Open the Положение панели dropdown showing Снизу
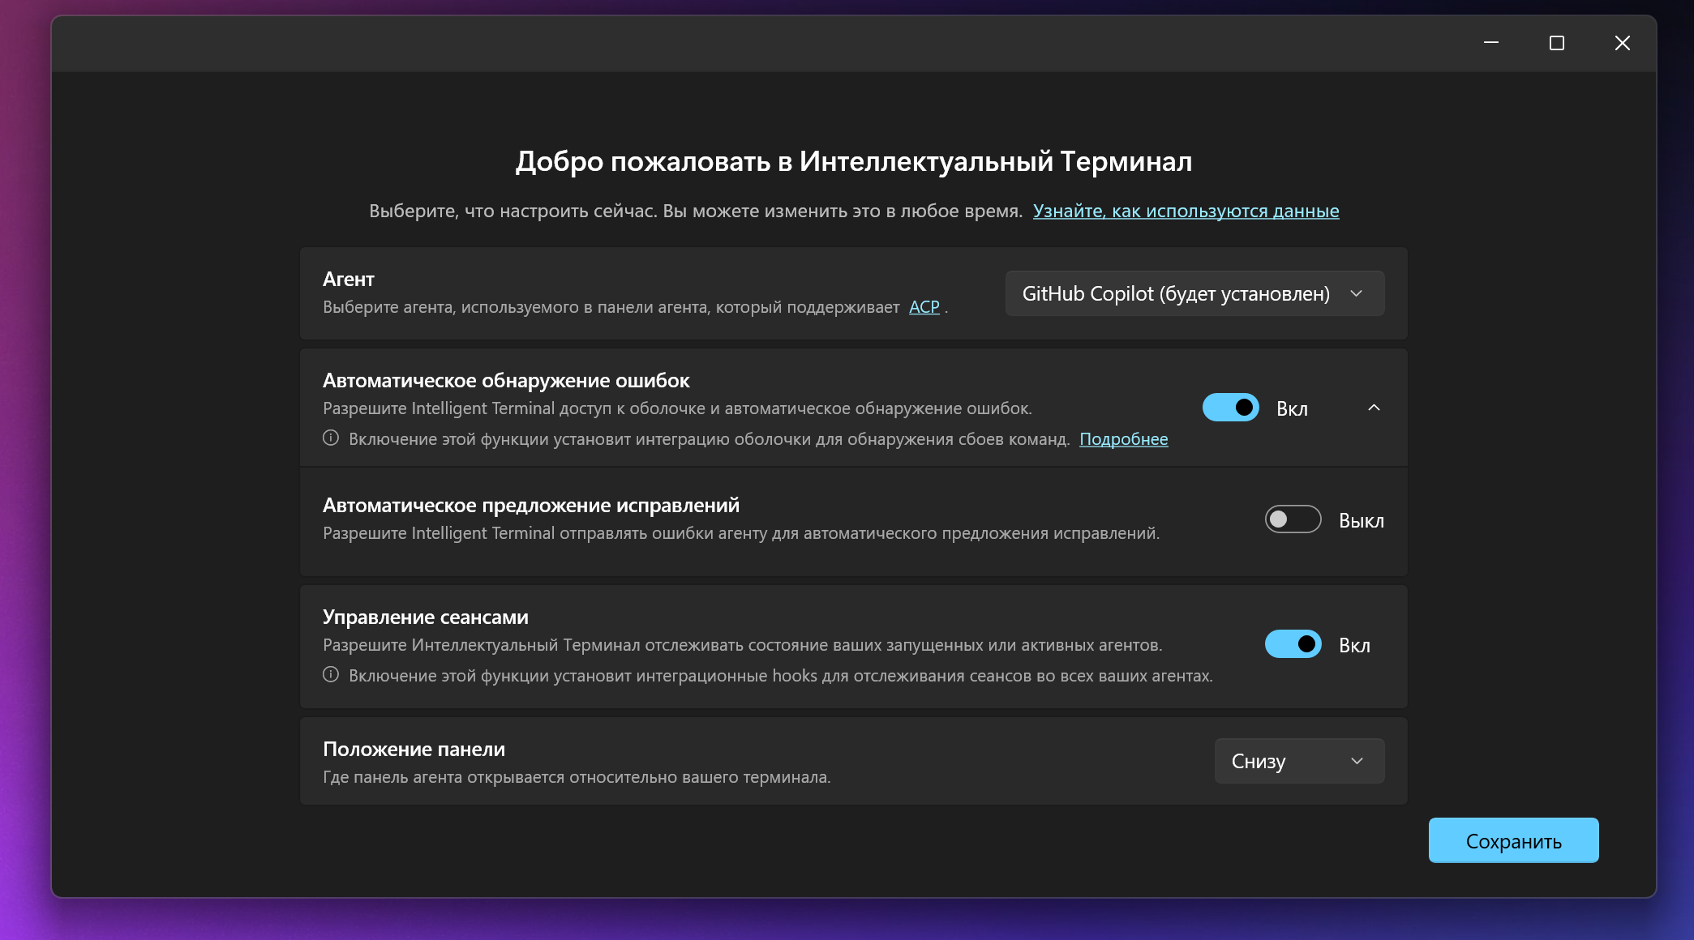The height and width of the screenshot is (940, 1694). [x=1299, y=761]
